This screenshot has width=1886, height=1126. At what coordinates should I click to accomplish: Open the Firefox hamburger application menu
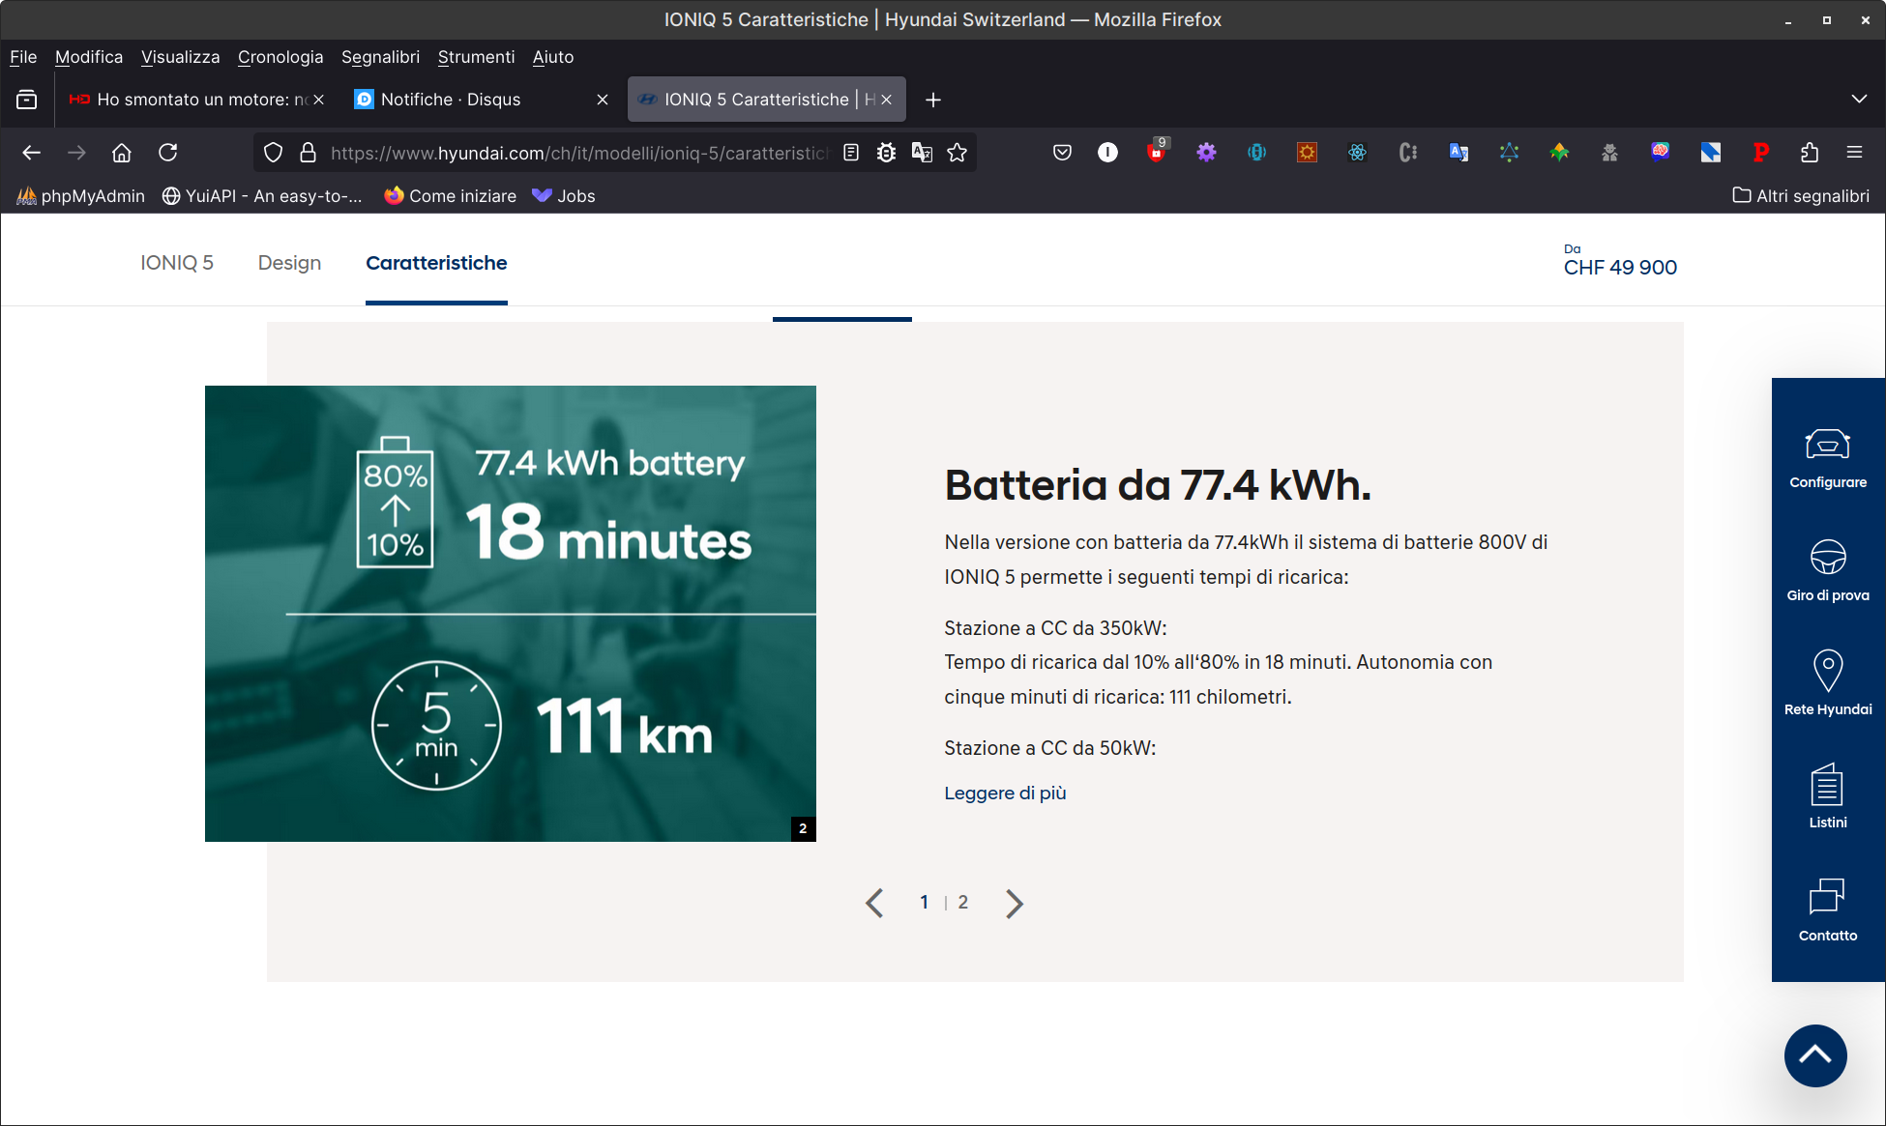click(1855, 153)
